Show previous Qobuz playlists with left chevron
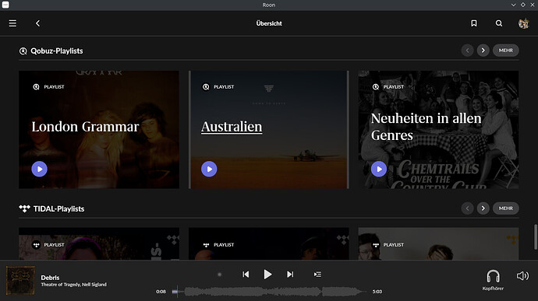 coord(467,51)
